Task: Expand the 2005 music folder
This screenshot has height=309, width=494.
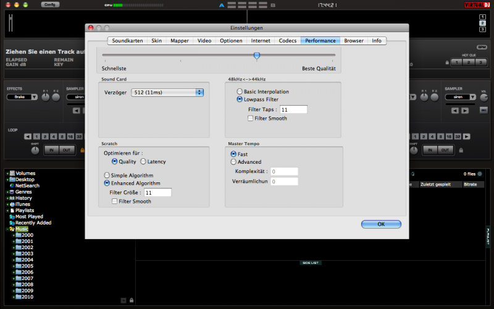Action: 14,266
